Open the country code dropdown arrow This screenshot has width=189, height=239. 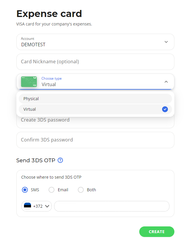(47, 206)
